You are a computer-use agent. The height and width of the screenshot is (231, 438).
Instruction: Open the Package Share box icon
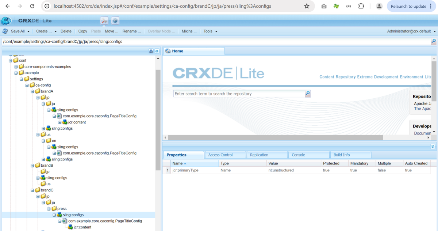115,21
